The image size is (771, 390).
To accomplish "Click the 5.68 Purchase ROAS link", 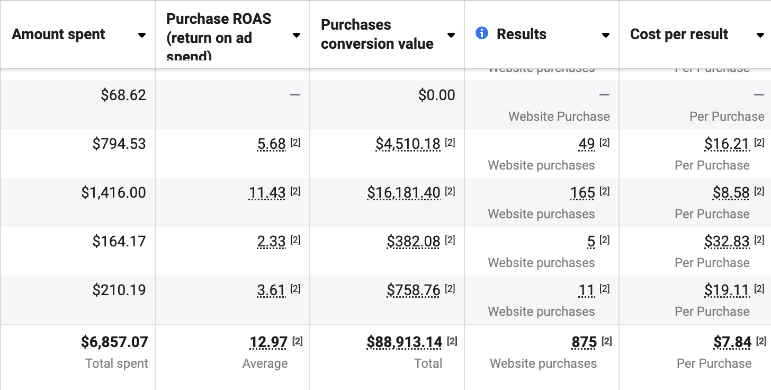I will (271, 144).
